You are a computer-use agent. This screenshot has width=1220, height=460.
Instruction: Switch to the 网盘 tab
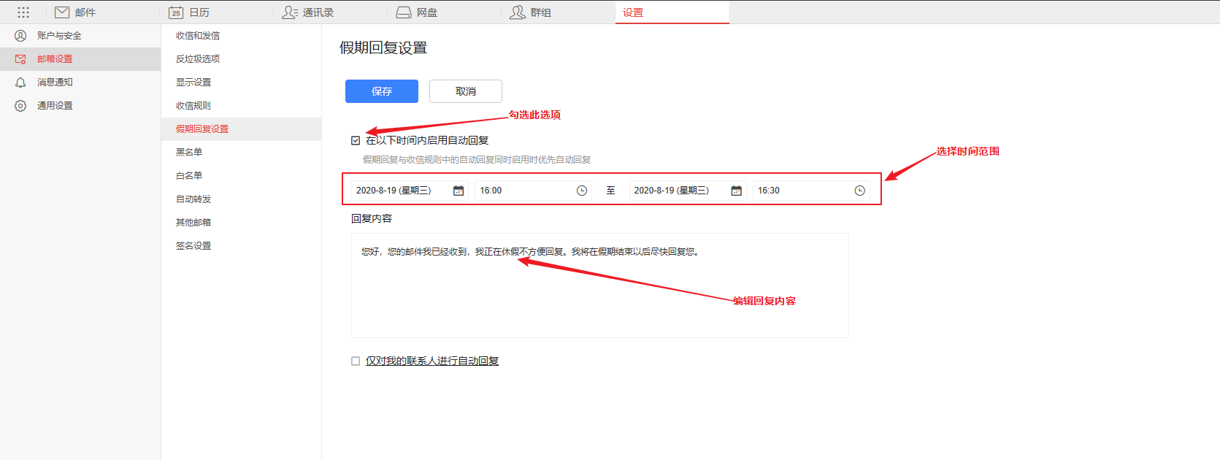(417, 12)
